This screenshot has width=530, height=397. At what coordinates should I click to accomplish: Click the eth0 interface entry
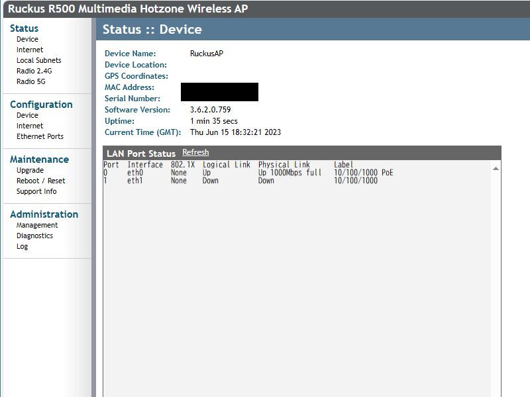coord(135,173)
